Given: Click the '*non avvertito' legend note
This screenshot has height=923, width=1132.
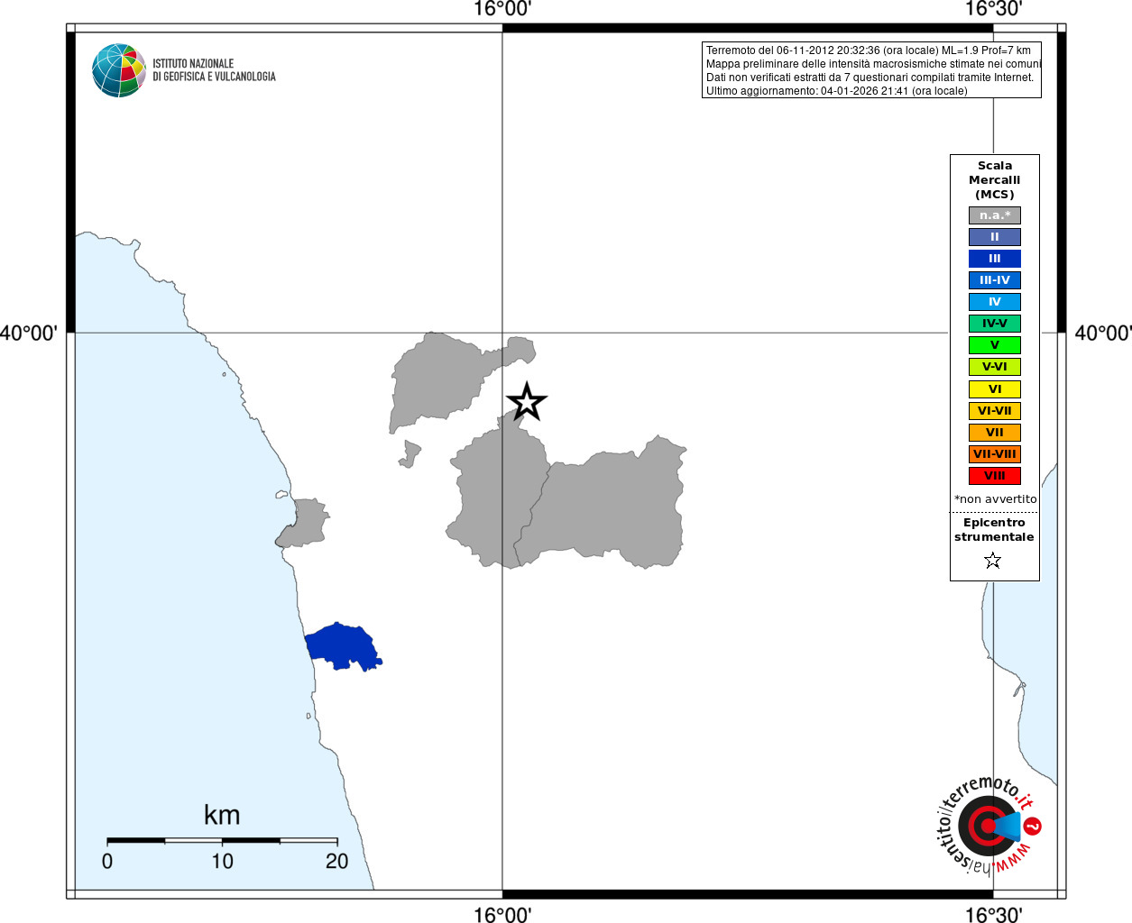Looking at the screenshot, I should (x=996, y=499).
